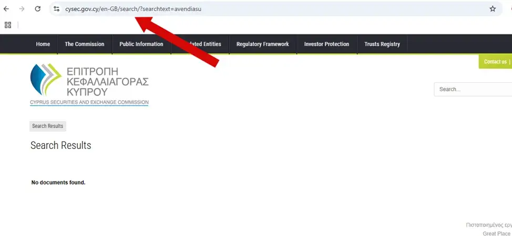512x236 pixels.
Task: Open the Investor Protection menu
Action: tap(326, 44)
